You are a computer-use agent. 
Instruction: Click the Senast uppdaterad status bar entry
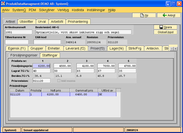(x=47, y=130)
